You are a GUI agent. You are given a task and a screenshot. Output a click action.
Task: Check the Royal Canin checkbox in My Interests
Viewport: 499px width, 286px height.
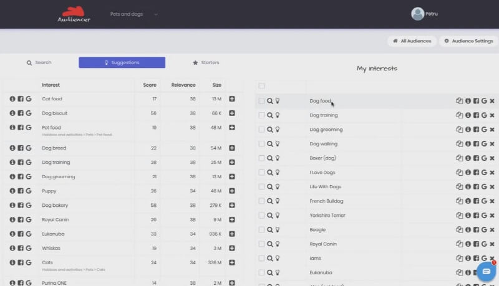[261, 244]
